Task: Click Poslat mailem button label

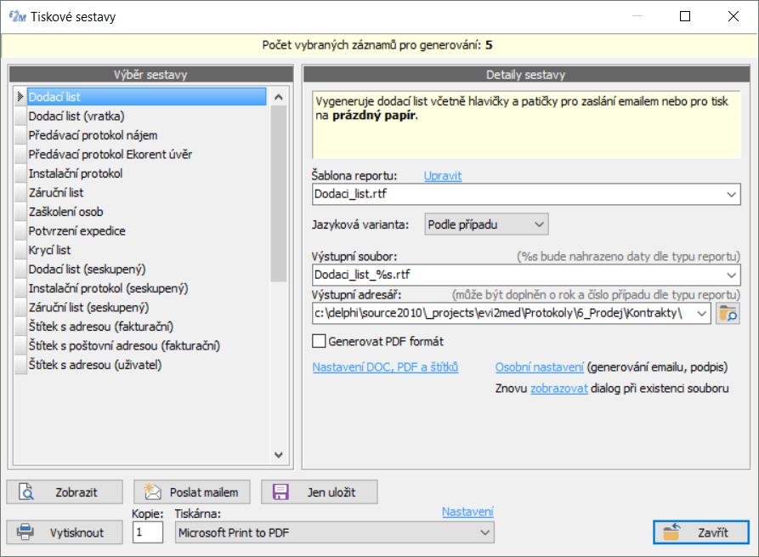Action: [x=204, y=492]
